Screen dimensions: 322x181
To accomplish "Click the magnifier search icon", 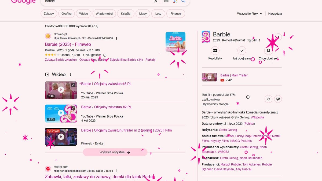I will point(184,1).
